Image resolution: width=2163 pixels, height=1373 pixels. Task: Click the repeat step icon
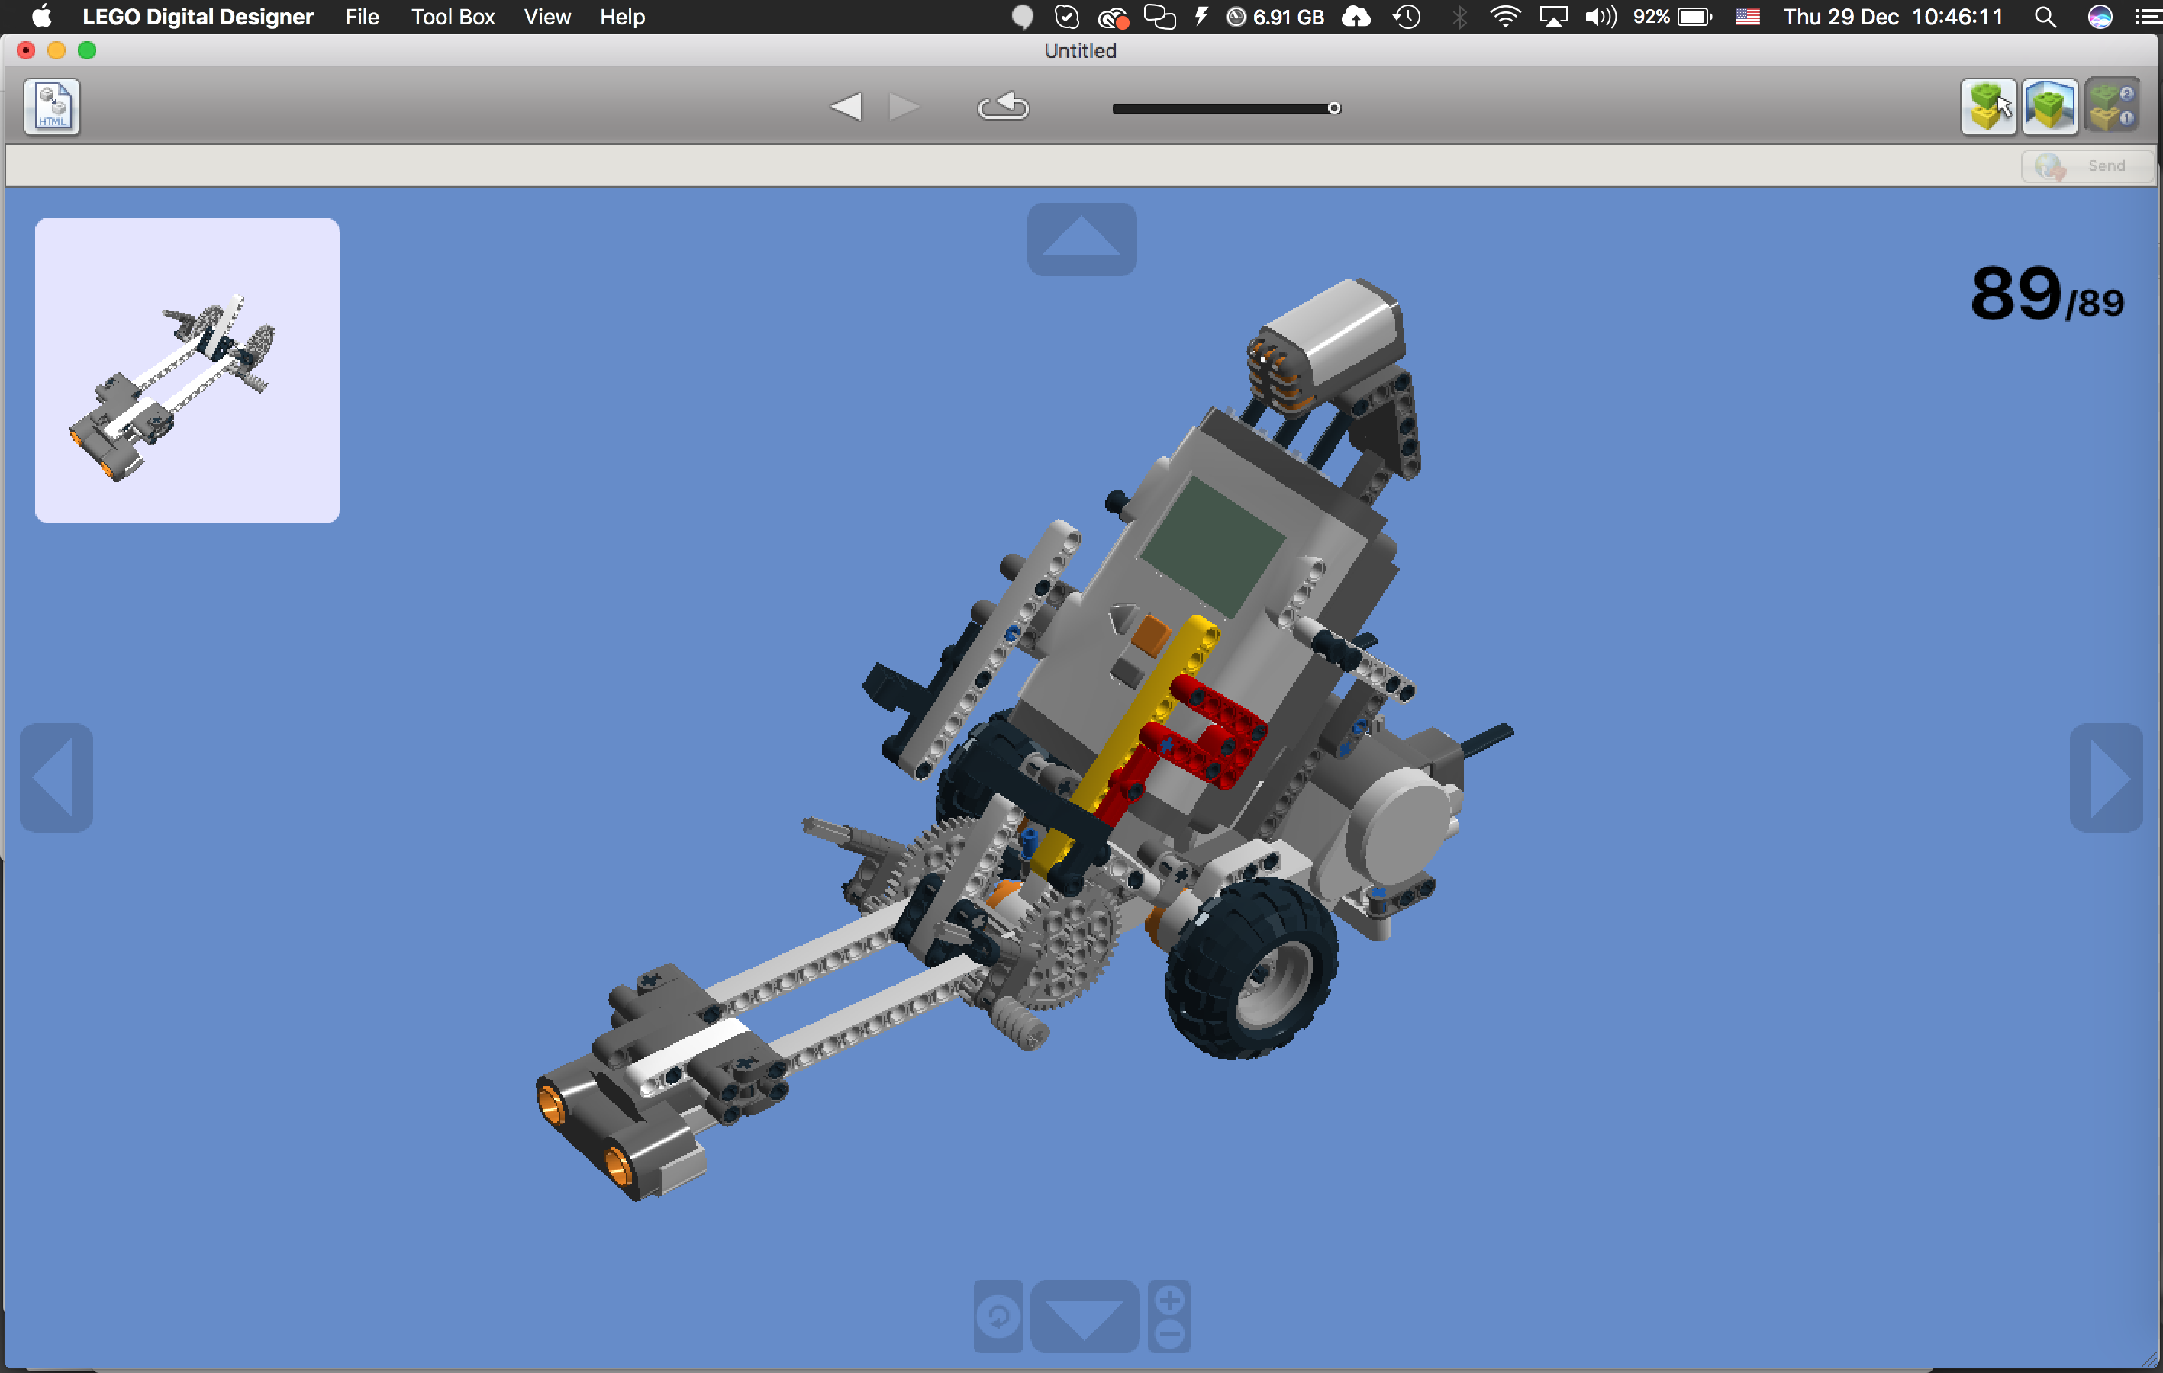tap(1004, 105)
